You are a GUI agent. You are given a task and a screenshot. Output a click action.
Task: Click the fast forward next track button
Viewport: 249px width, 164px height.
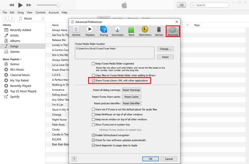[x=29, y=5]
